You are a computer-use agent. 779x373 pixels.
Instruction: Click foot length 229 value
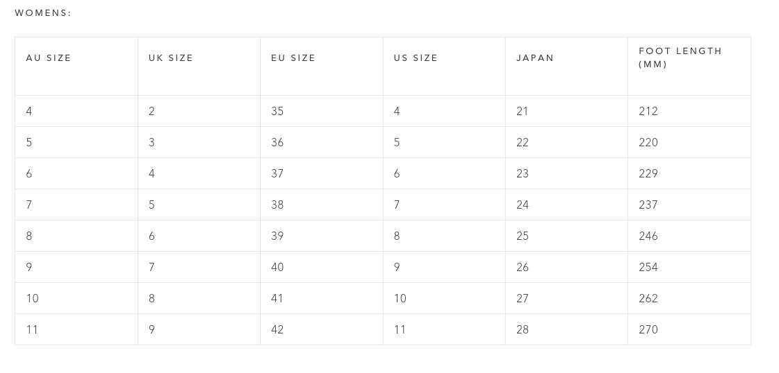(648, 173)
